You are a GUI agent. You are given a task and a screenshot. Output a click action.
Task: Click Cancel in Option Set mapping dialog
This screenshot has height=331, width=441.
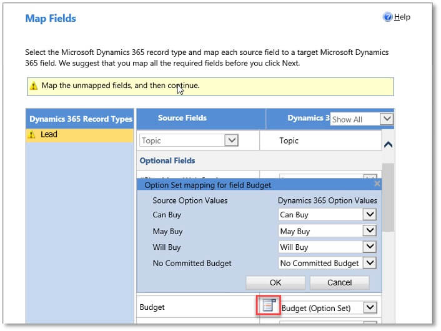[339, 283]
